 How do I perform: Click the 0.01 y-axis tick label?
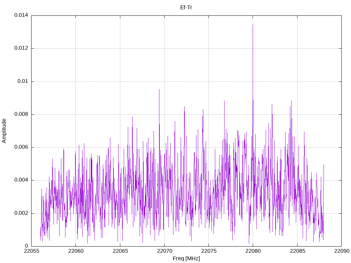pyautogui.click(x=23, y=81)
